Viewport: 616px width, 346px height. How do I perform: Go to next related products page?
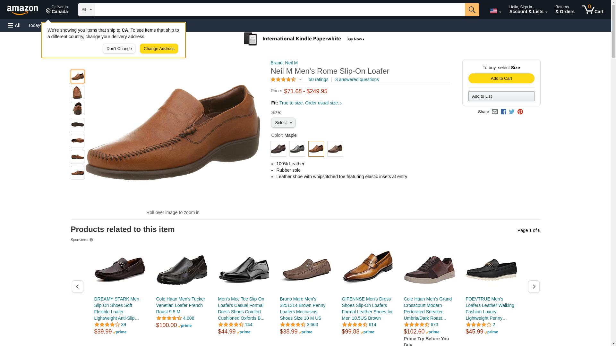tap(534, 286)
